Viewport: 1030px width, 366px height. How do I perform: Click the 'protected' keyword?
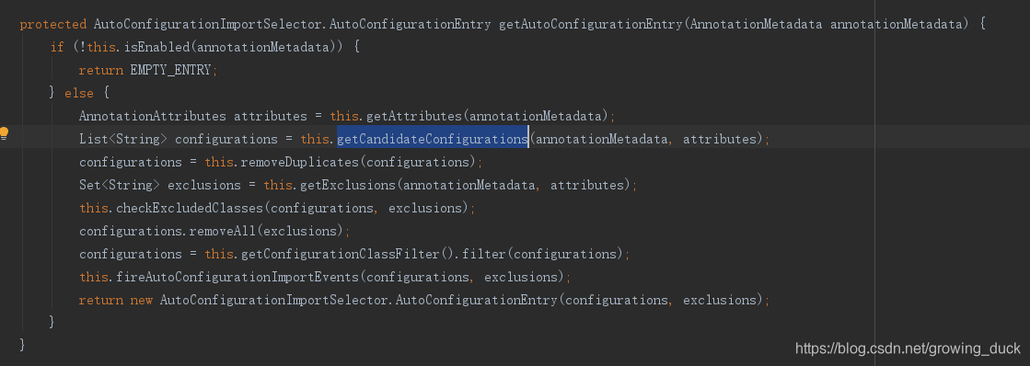coord(52,25)
